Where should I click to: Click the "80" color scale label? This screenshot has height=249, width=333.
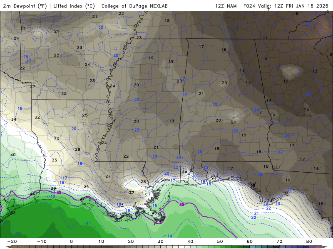tap(309, 242)
